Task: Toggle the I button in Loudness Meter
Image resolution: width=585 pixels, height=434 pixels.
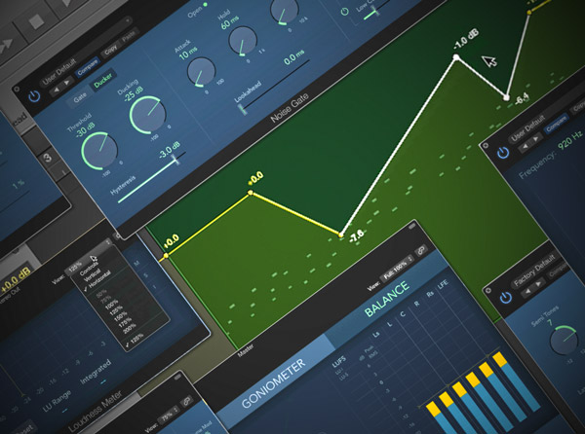Action: click(155, 287)
